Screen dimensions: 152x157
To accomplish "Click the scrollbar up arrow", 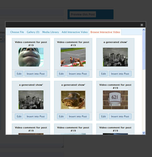I will tap(144, 30).
